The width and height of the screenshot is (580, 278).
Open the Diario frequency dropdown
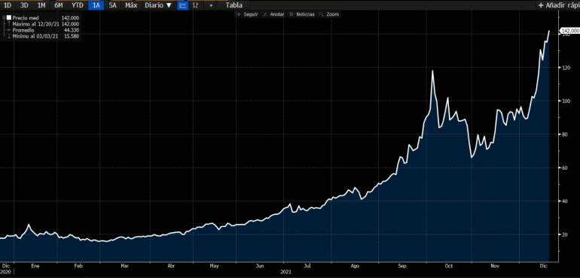158,5
